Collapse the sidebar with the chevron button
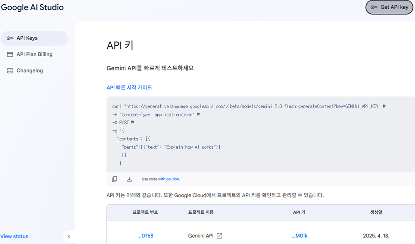Image resolution: width=415 pixels, height=244 pixels. [69, 236]
